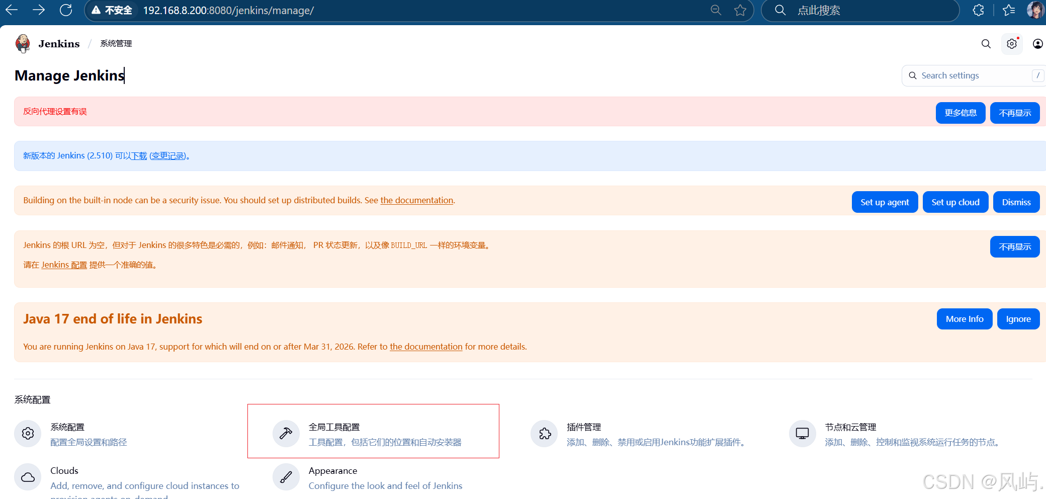
Task: Click the 点此搜索 browser search box
Action: tap(860, 10)
